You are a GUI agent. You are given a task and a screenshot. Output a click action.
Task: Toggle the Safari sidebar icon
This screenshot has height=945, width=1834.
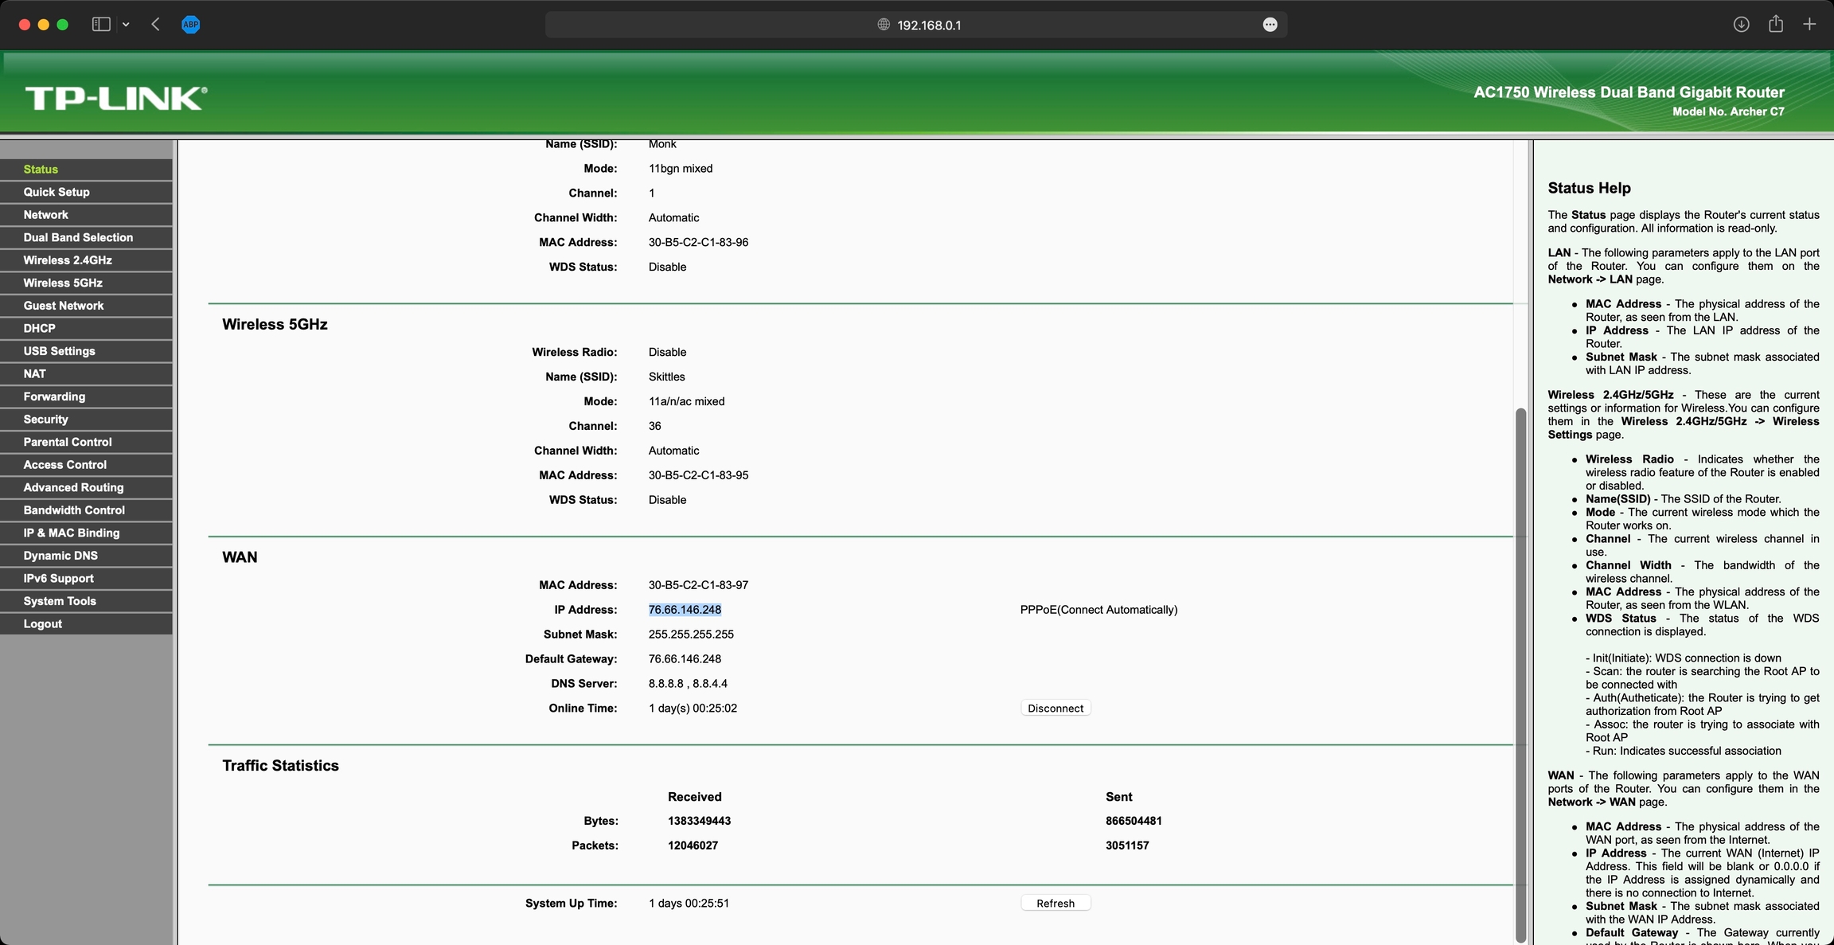101,25
